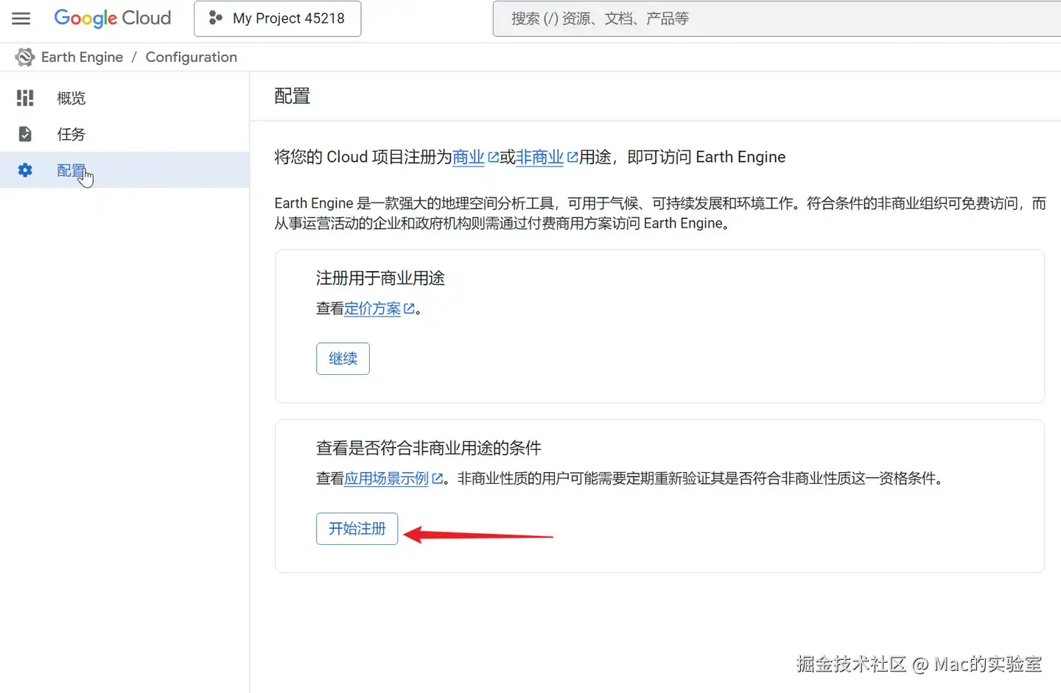1061x693 pixels.
Task: Click the 配置 page heading
Action: (x=293, y=96)
